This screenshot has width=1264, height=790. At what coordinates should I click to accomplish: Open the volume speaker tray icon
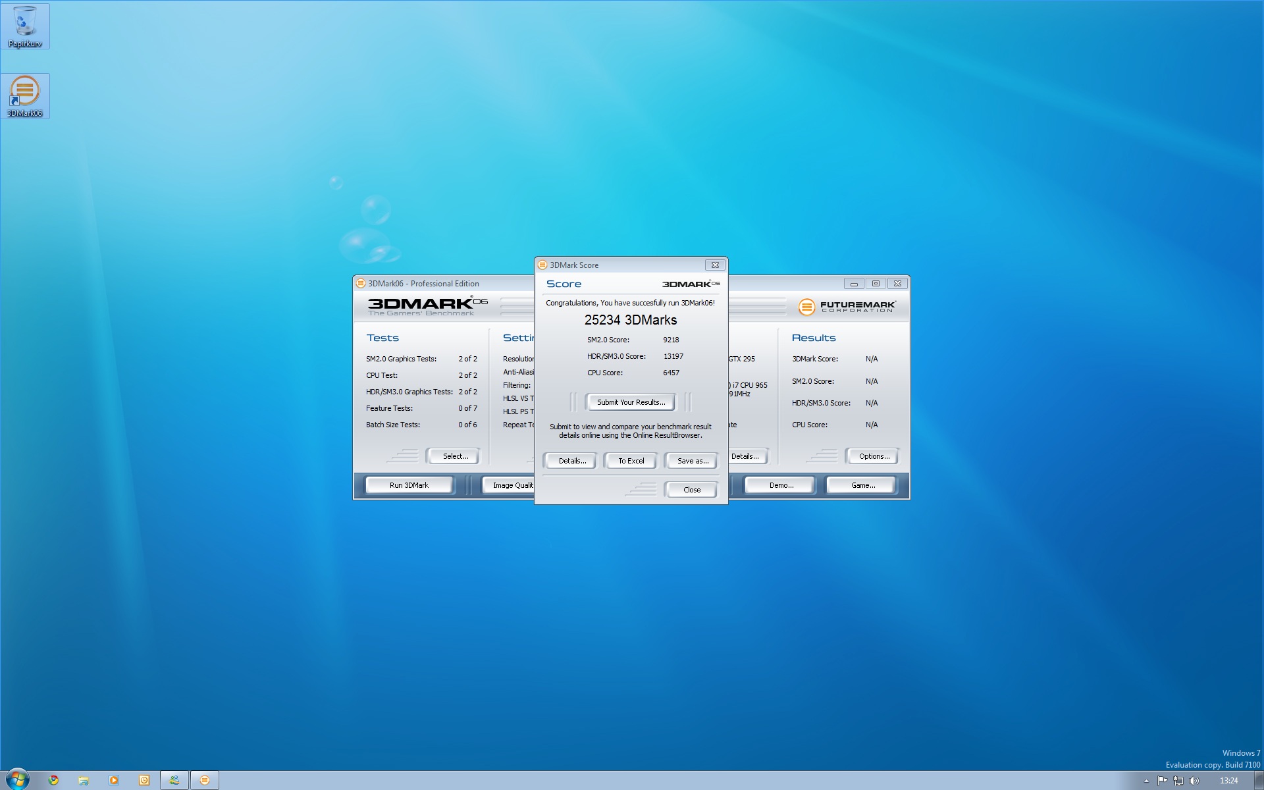[1194, 781]
